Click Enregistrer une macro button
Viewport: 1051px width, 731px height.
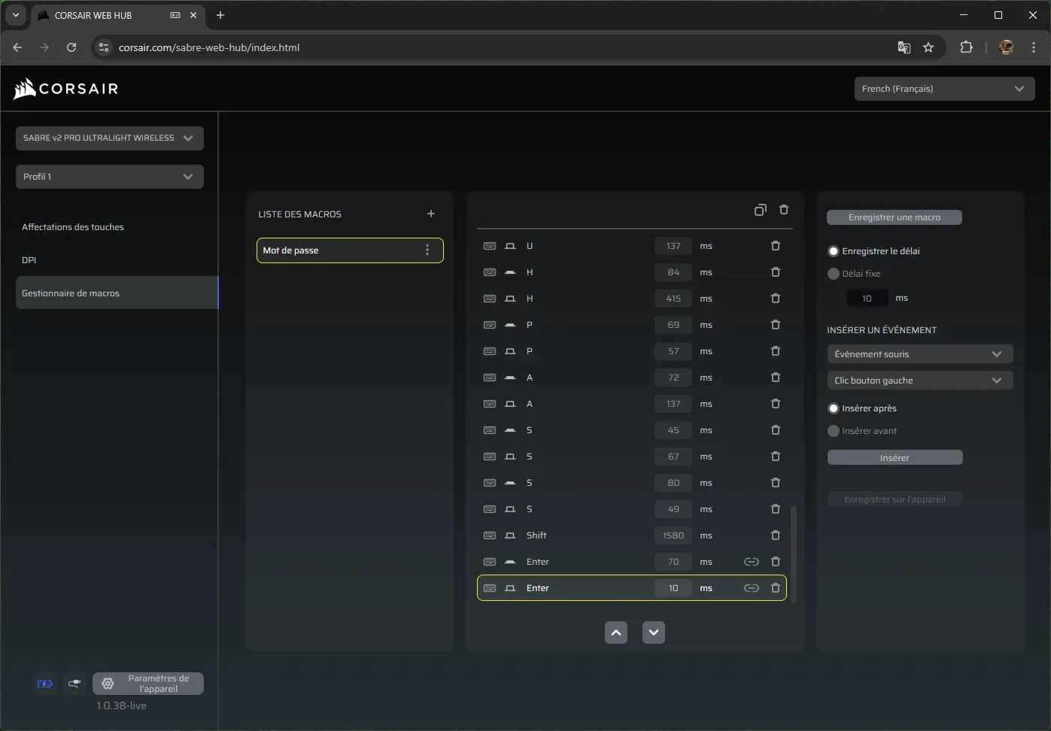click(x=894, y=217)
